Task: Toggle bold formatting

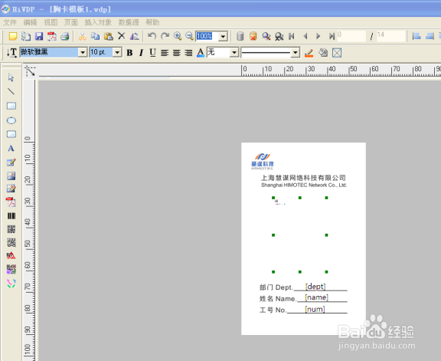Action: [x=129, y=53]
